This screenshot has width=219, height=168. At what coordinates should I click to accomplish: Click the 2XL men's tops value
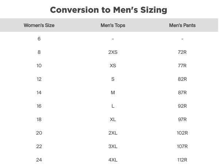point(113,133)
